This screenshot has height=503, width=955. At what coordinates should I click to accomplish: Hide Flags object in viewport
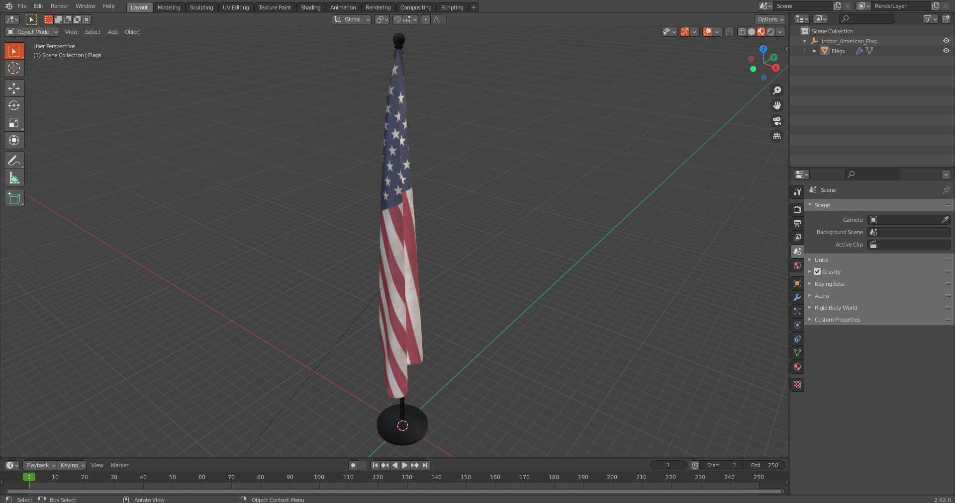946,51
